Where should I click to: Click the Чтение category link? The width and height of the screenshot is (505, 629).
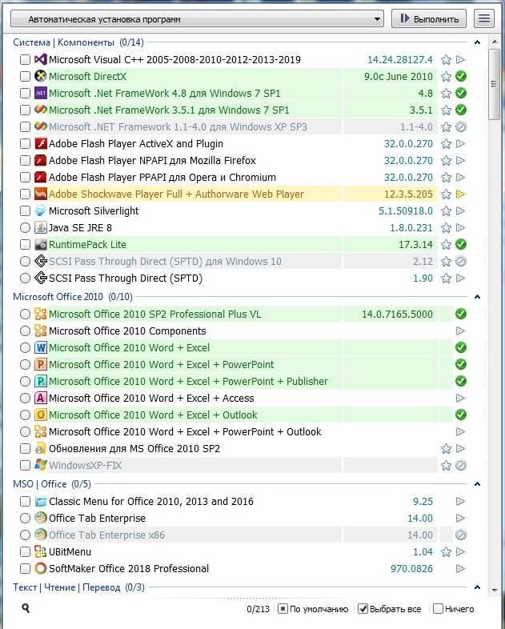tap(60, 587)
